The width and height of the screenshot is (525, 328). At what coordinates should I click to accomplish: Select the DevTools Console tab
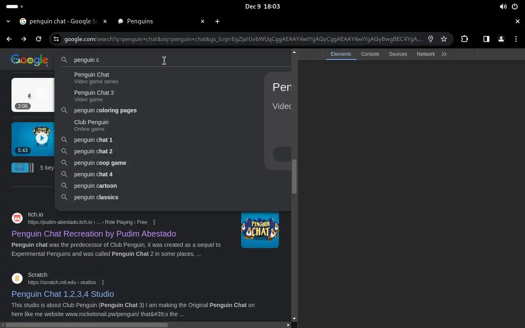pos(370,54)
